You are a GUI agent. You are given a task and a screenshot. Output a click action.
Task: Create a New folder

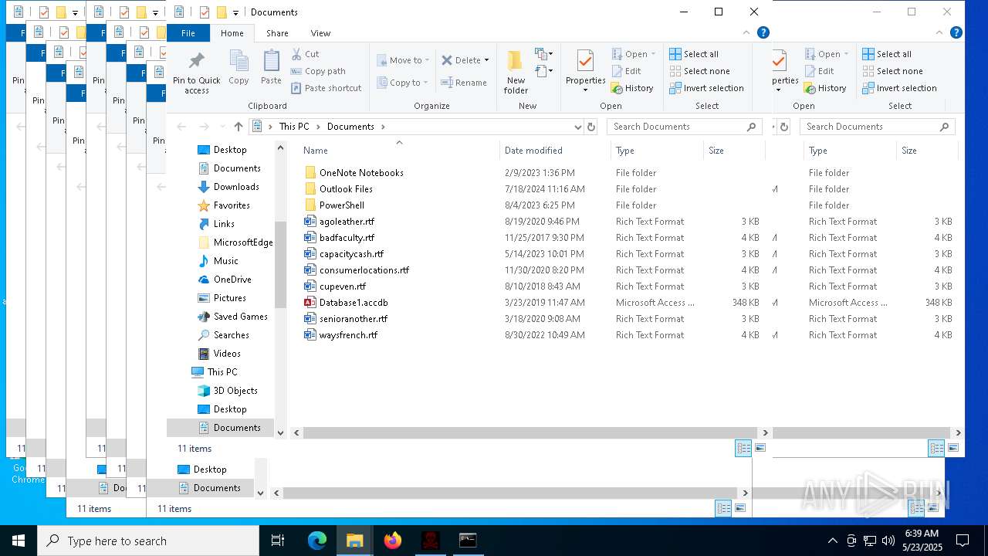tap(516, 72)
